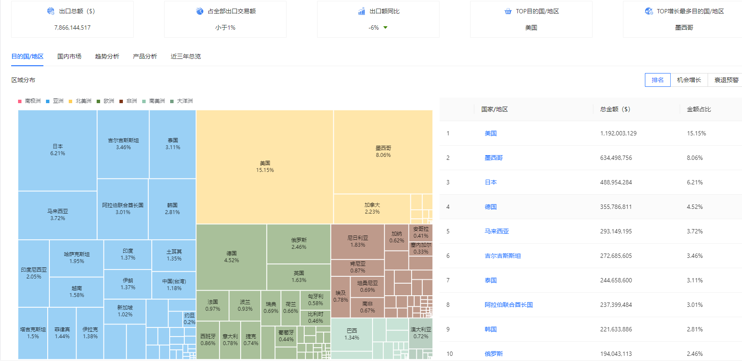Click the 4.52% share cell
This screenshot has height=361, width=742.
click(695, 207)
